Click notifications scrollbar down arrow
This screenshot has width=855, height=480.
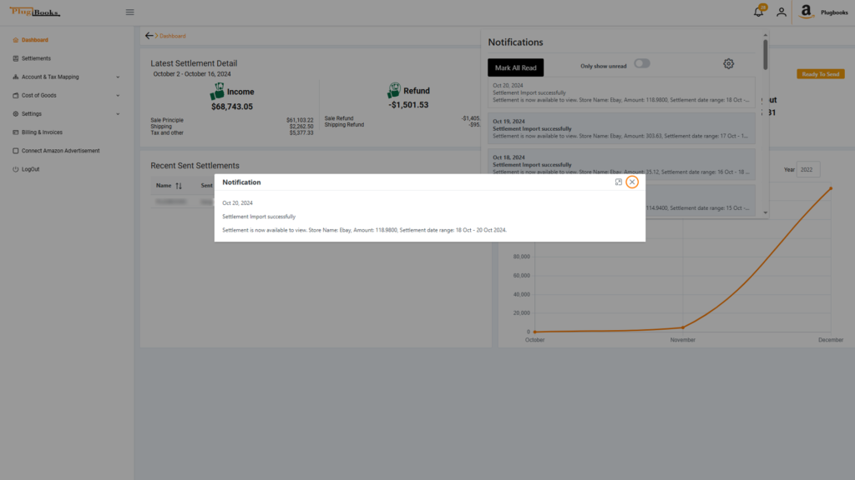[x=765, y=213]
